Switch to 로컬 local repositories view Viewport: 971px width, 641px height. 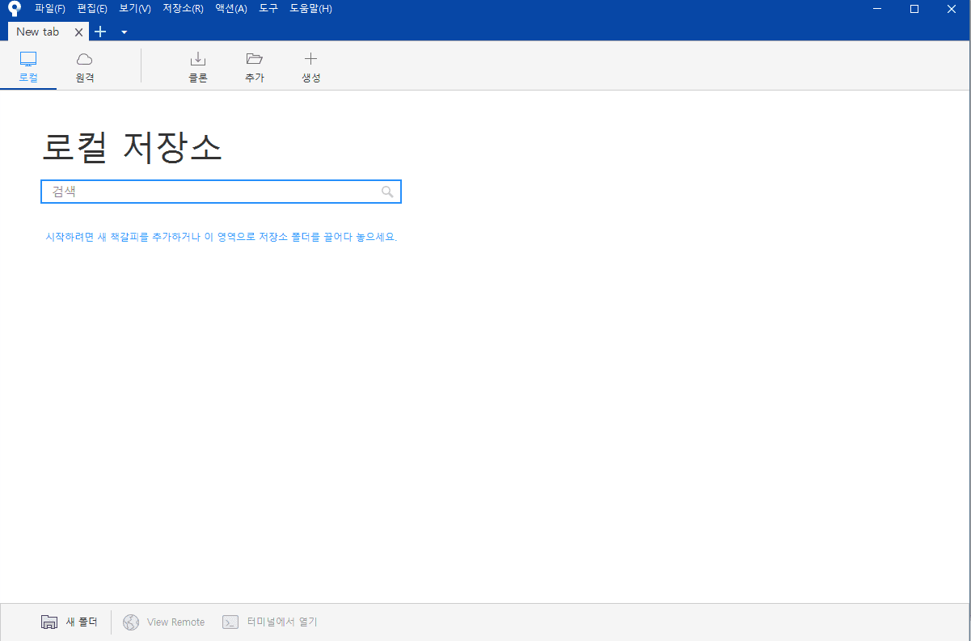point(28,68)
